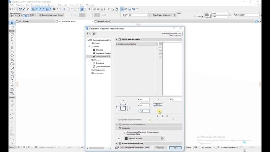270x152 pixels.
Task: Select Схема in the settings tree
Action: pos(97,43)
